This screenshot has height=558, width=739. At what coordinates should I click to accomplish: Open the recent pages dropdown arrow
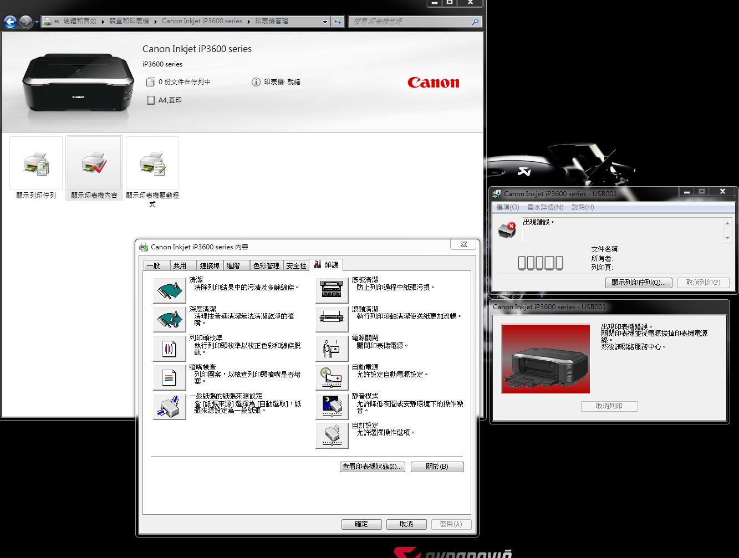(x=37, y=22)
